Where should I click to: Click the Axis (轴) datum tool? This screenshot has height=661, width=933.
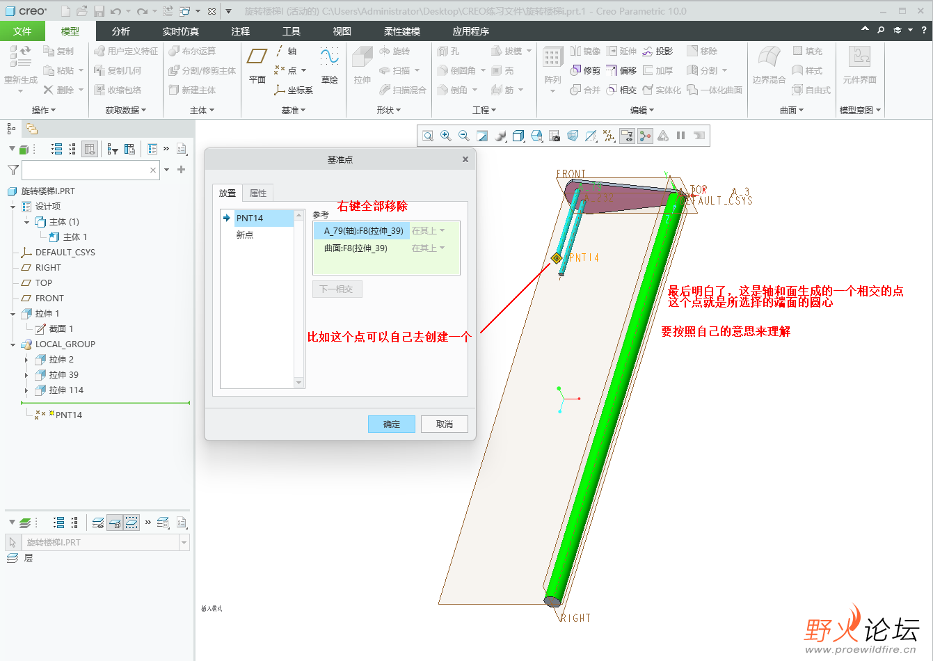(286, 51)
